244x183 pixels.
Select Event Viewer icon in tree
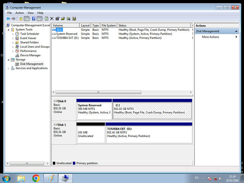pos(17,38)
